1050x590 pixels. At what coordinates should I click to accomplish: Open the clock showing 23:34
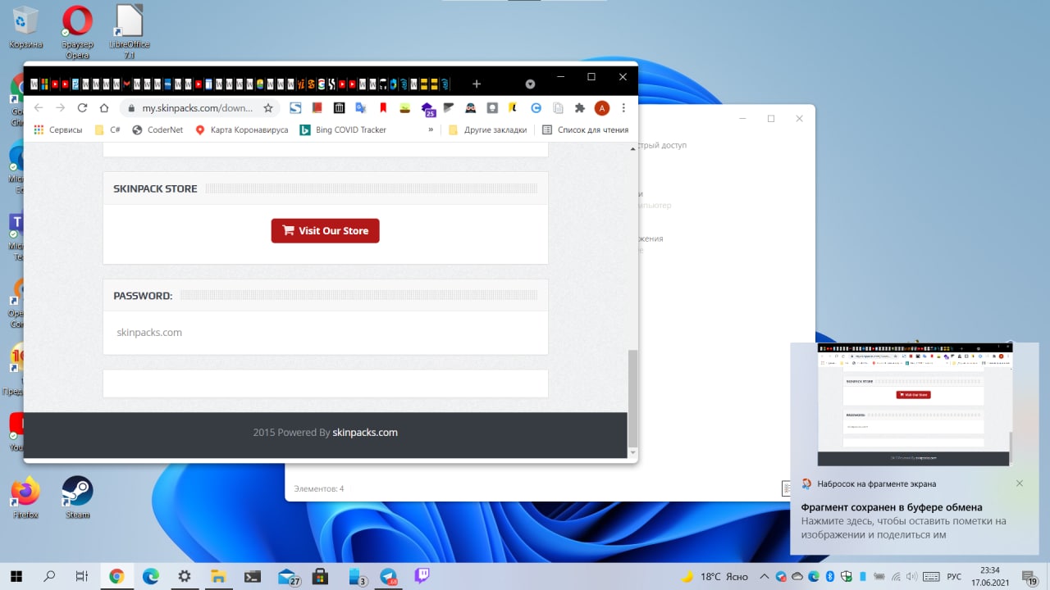[990, 576]
